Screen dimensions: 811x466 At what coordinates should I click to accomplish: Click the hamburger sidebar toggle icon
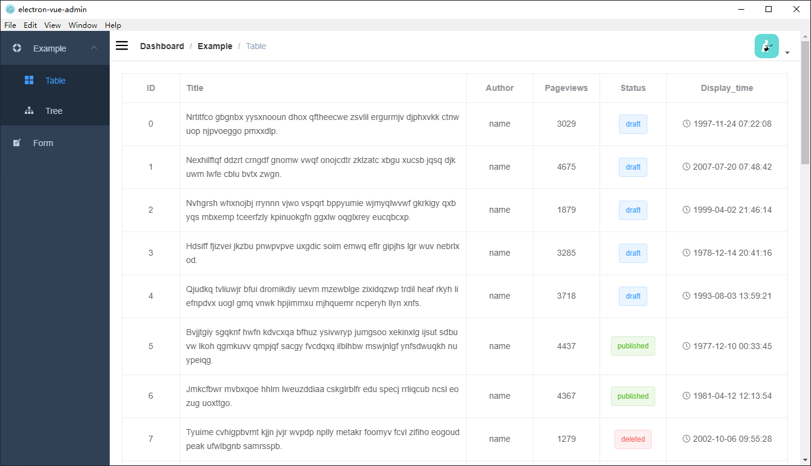pos(122,46)
